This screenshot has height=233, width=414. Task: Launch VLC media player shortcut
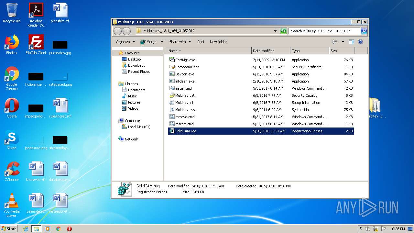click(x=12, y=205)
